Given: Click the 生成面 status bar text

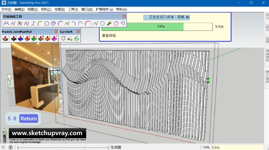Looking at the screenshot, I should click(116, 147).
